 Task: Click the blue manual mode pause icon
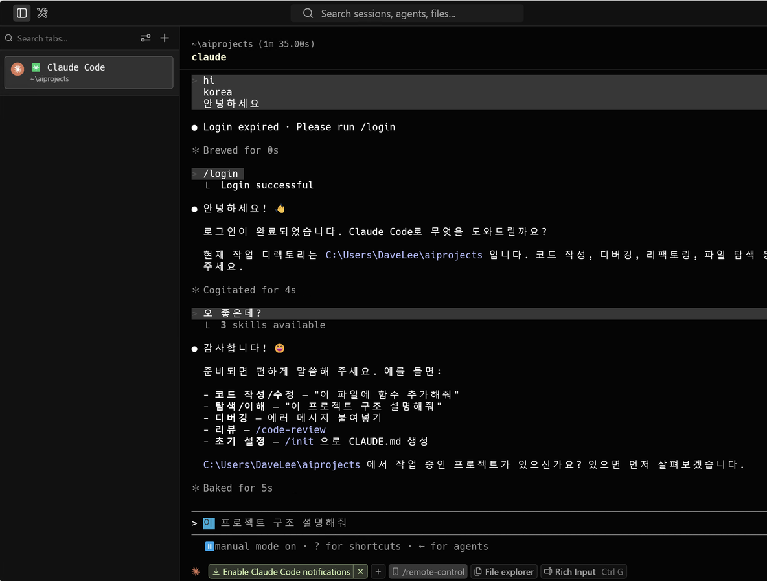(x=209, y=546)
